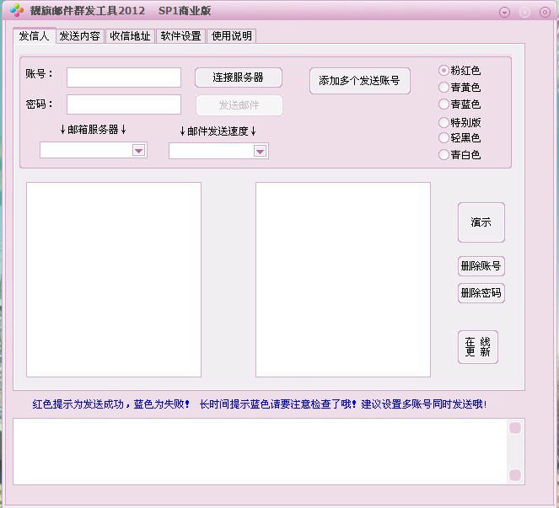Click the 账号 input field
Screen dimensions: 559x508
(x=124, y=78)
